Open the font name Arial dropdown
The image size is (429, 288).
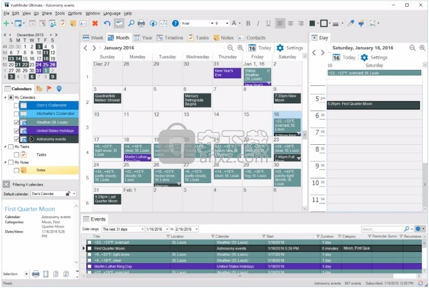point(212,24)
